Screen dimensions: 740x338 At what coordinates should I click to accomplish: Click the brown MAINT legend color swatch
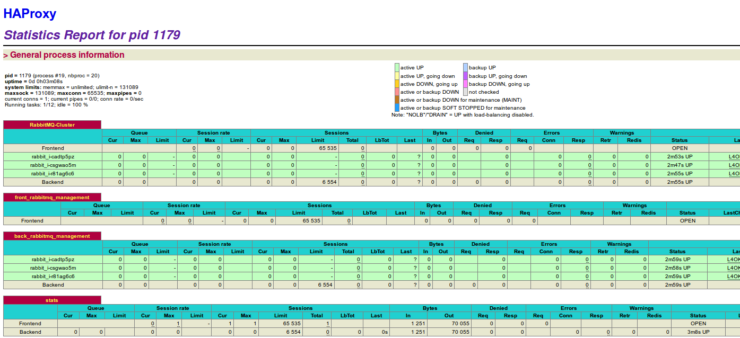tap(397, 100)
